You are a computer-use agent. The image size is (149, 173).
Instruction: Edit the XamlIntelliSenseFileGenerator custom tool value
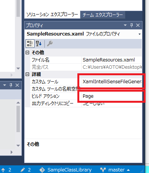click(112, 82)
